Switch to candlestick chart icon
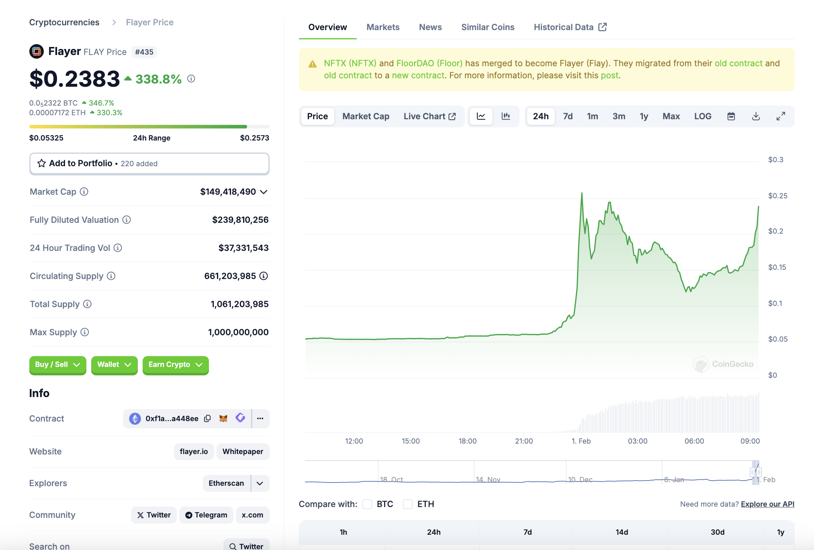The width and height of the screenshot is (814, 550). pyautogui.click(x=506, y=116)
